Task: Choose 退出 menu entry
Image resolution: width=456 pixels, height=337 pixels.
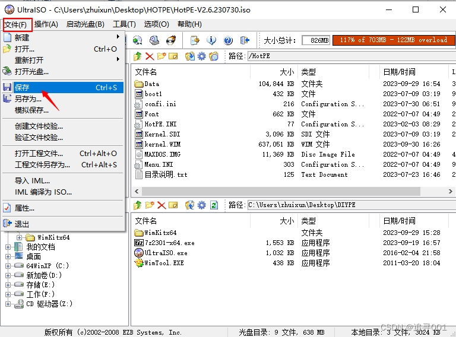Action: coord(63,224)
